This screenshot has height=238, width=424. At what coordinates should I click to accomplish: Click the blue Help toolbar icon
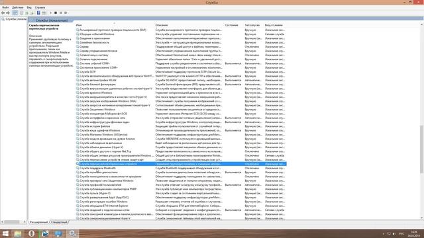pyautogui.click(x=38, y=13)
